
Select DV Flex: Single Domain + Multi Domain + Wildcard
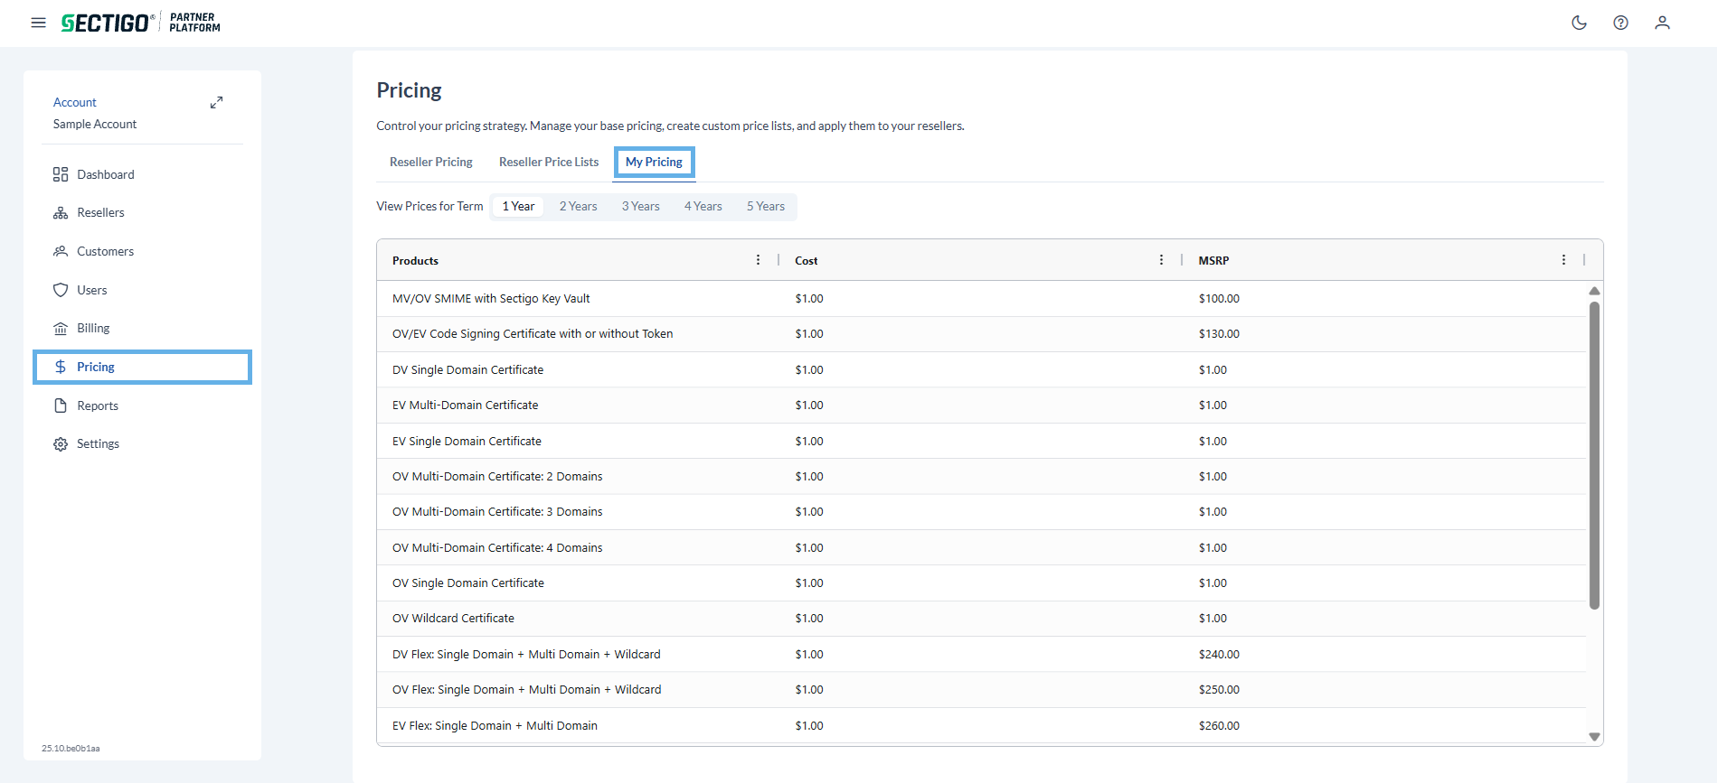(982, 655)
